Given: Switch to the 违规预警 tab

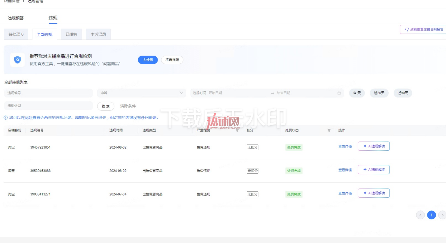Looking at the screenshot, I should click(x=16, y=18).
